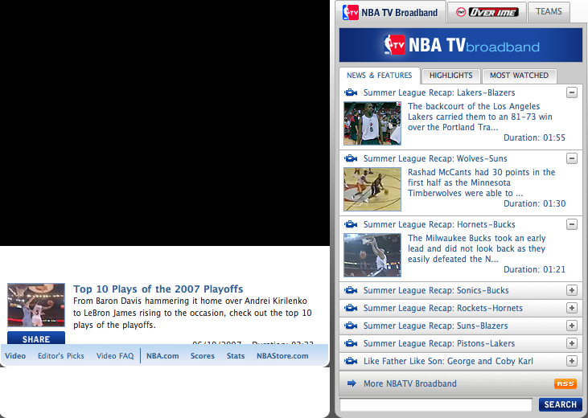This screenshot has height=418, width=588.
Task: Expand the Sonics-Bucks recap entry
Action: (571, 290)
